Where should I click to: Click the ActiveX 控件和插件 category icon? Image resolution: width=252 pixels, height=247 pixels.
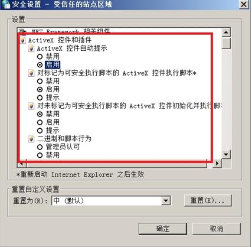click(23, 40)
